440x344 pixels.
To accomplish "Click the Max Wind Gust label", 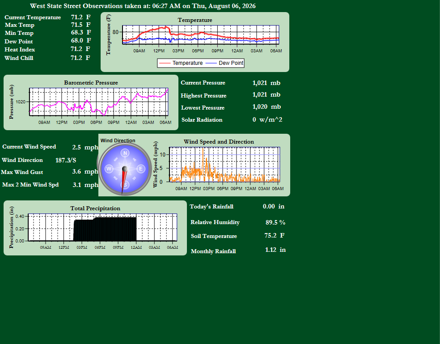I will 22,172.
